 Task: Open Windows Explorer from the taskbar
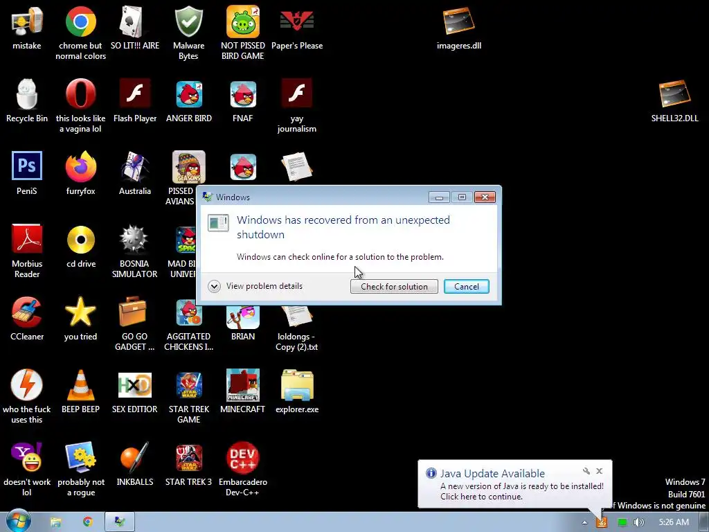pyautogui.click(x=55, y=522)
